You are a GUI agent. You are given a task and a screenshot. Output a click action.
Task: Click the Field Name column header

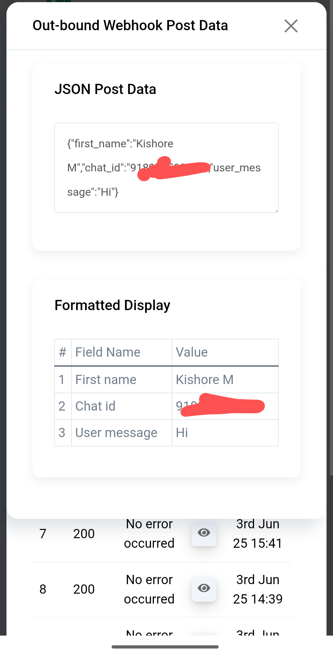108,352
